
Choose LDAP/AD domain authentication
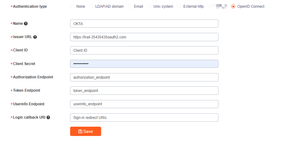[x=91, y=7]
